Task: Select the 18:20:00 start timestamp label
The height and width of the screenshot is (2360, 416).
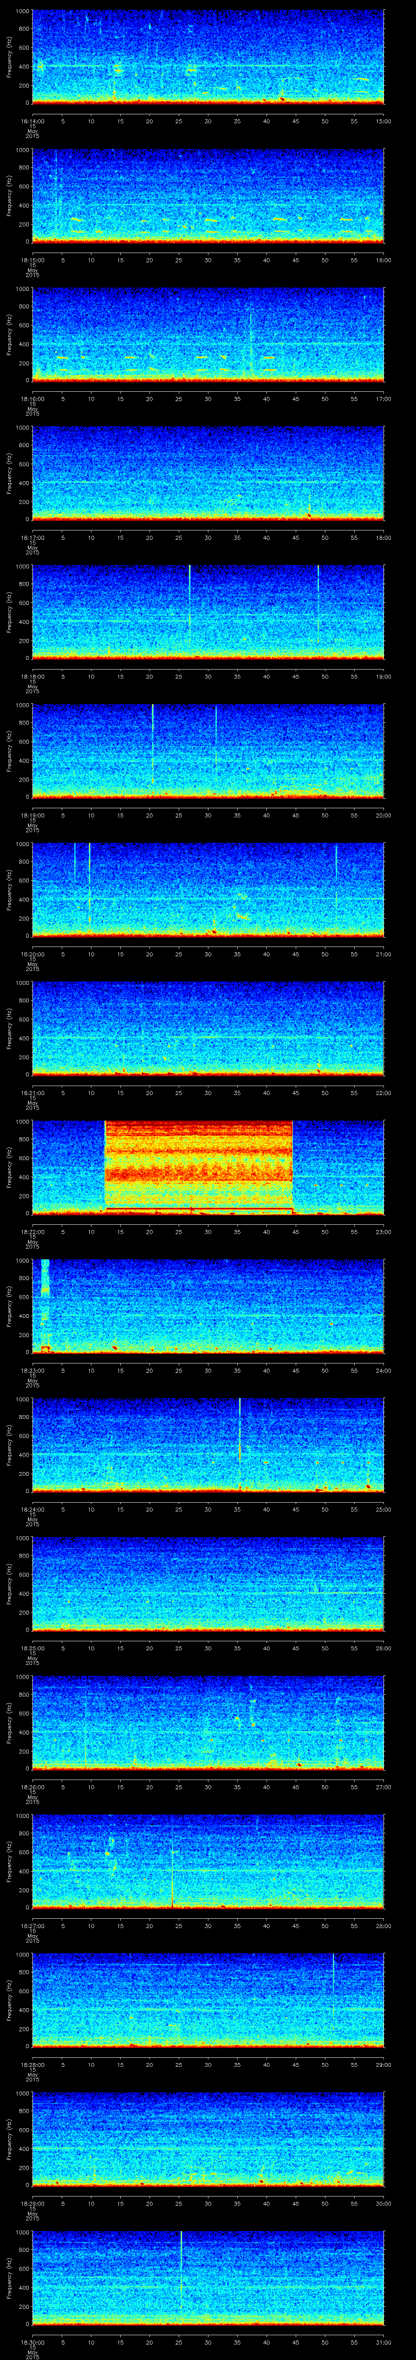Action: click(x=32, y=954)
